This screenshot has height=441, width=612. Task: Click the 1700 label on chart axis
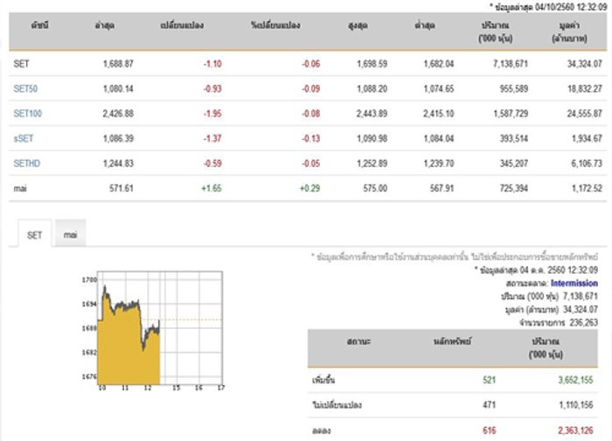tap(89, 280)
